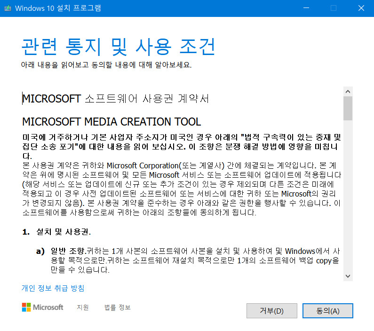Click the license text scrollbar thumb
Image resolution: width=374 pixels, height=331 pixels.
point(348,109)
